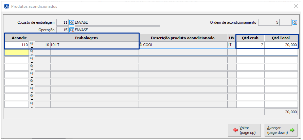Image resolution: width=303 pixels, height=140 pixels.
Task: Open dropdown arrow of the last Acondic row
Action: pos(32,107)
